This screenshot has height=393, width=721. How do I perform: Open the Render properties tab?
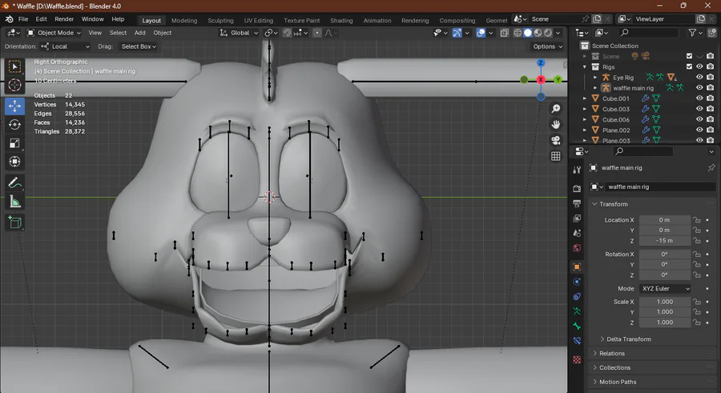point(577,188)
